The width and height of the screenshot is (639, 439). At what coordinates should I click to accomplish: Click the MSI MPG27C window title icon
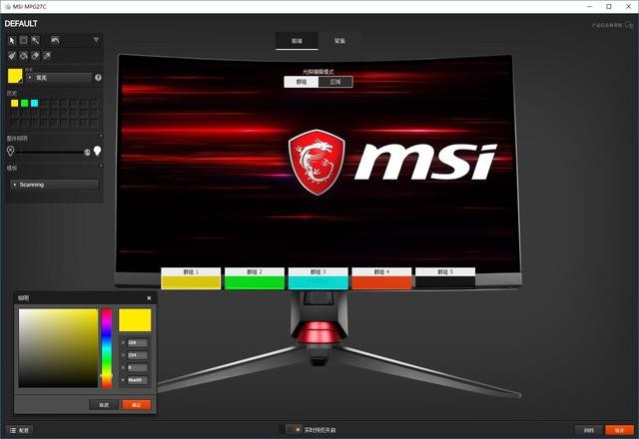[7, 7]
